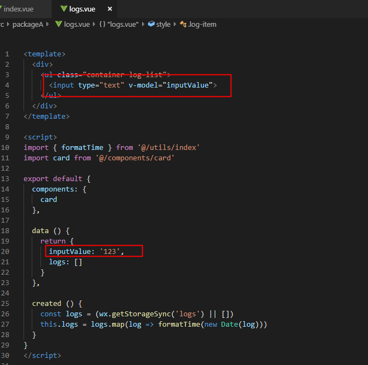This screenshot has height=365, width=368.
Task: Click v-model="inputValue" attribute text
Action: click(171, 85)
